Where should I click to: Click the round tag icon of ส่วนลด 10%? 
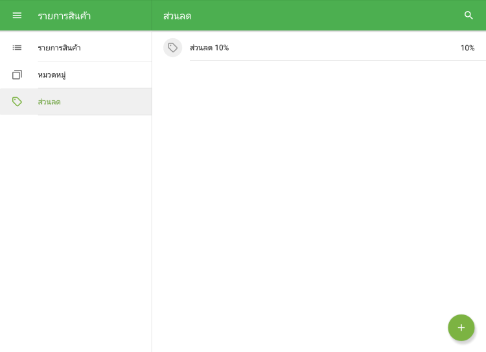pyautogui.click(x=172, y=47)
